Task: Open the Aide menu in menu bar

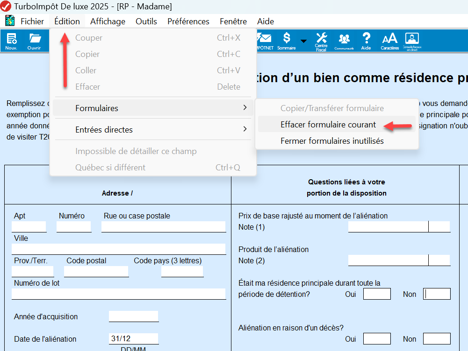Action: [266, 21]
